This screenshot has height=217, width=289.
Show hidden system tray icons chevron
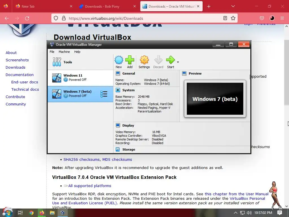click(x=236, y=212)
